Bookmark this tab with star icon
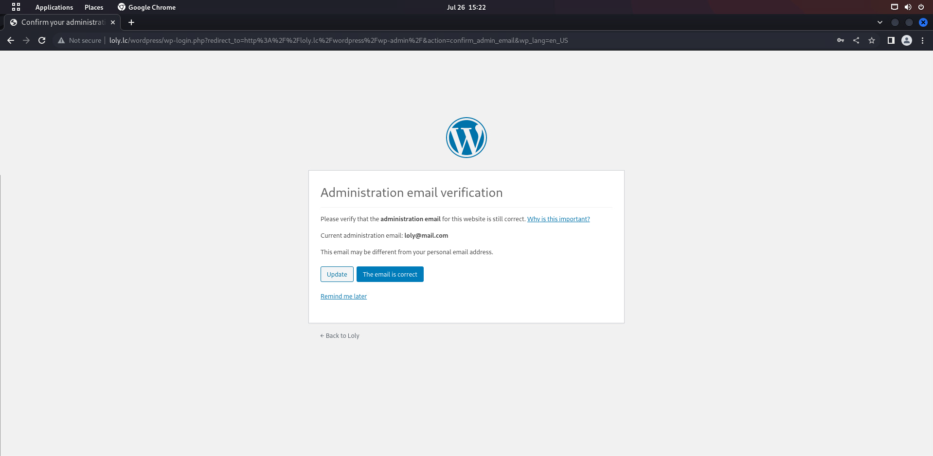The height and width of the screenshot is (456, 933). pos(872,40)
